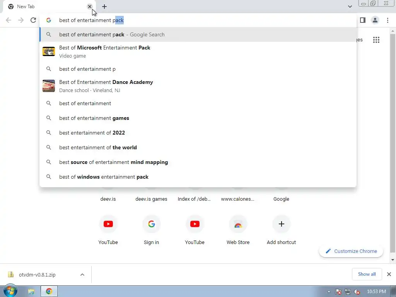Open the Google Sign in shortcut icon

tap(152, 224)
